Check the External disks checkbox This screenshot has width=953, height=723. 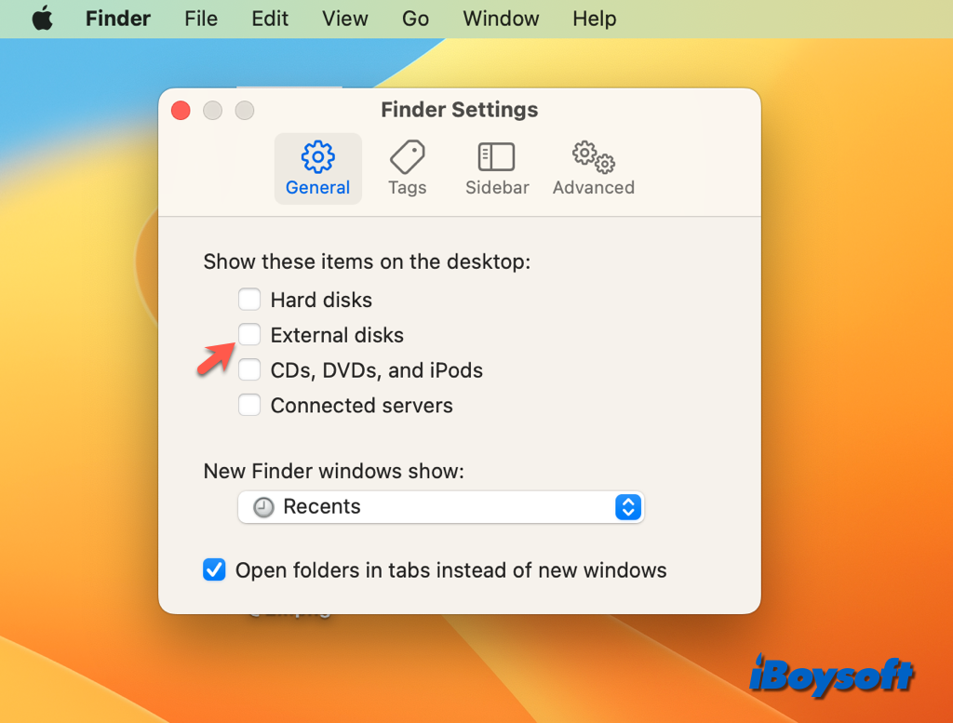pos(249,335)
